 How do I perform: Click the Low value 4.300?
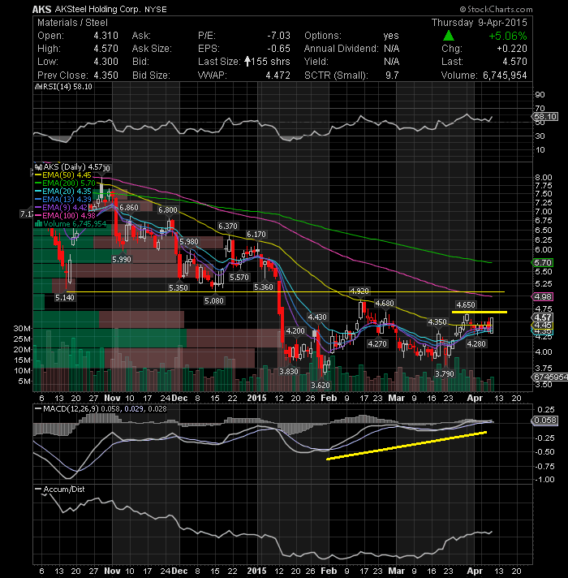pos(105,61)
